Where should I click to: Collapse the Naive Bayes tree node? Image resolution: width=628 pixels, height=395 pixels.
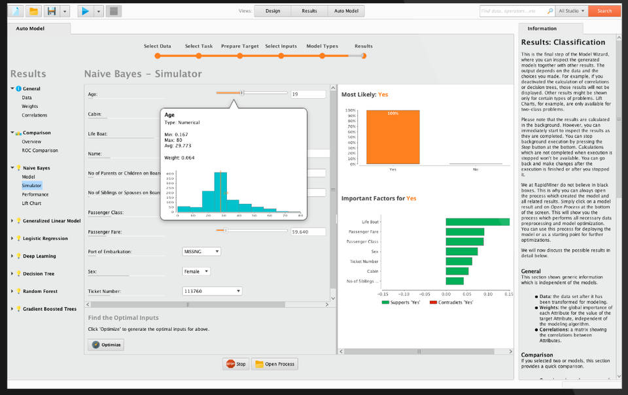point(12,168)
